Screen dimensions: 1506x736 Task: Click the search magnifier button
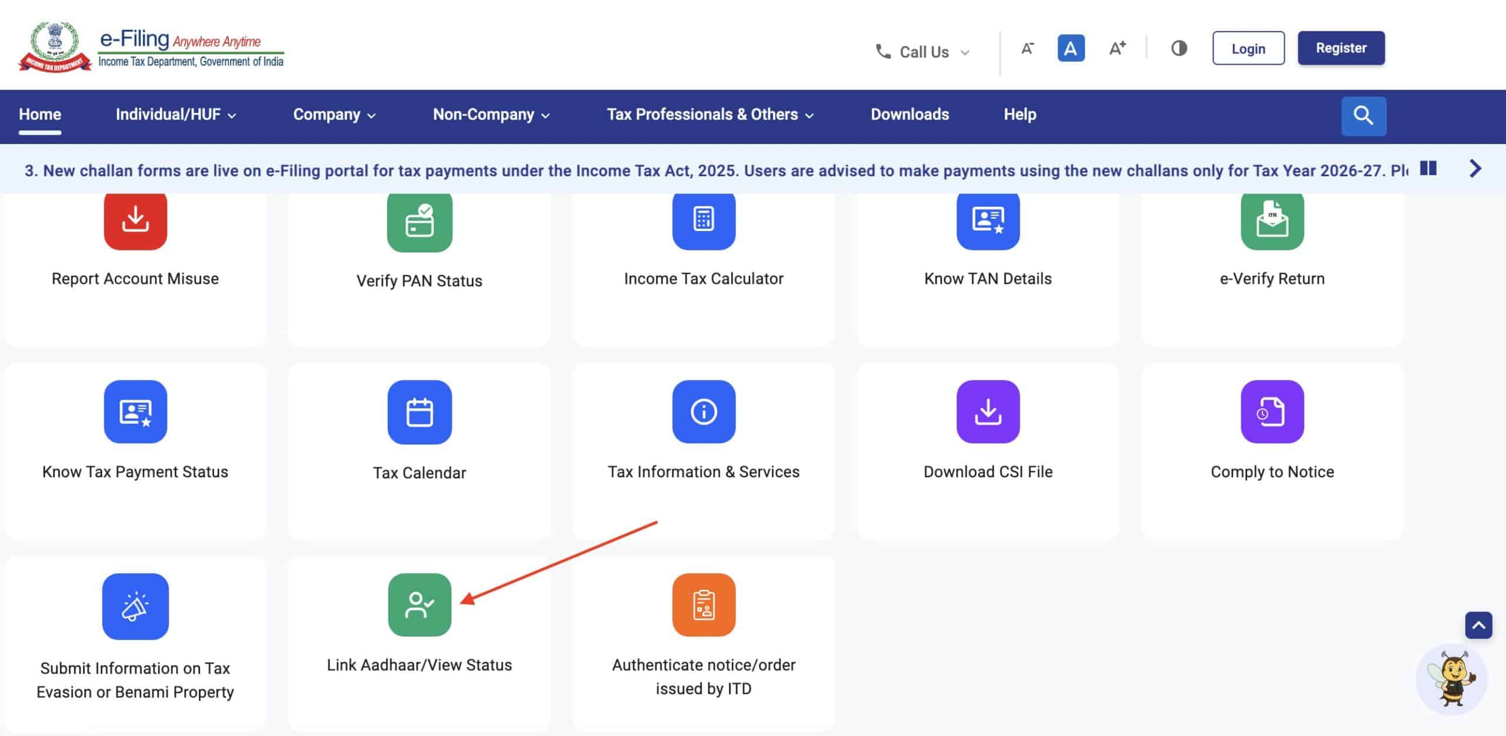coord(1363,116)
